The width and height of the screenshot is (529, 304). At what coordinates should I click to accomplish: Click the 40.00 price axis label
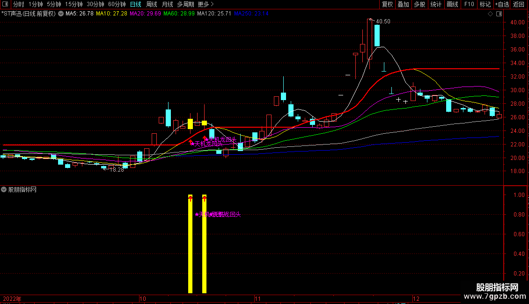pyautogui.click(x=517, y=22)
